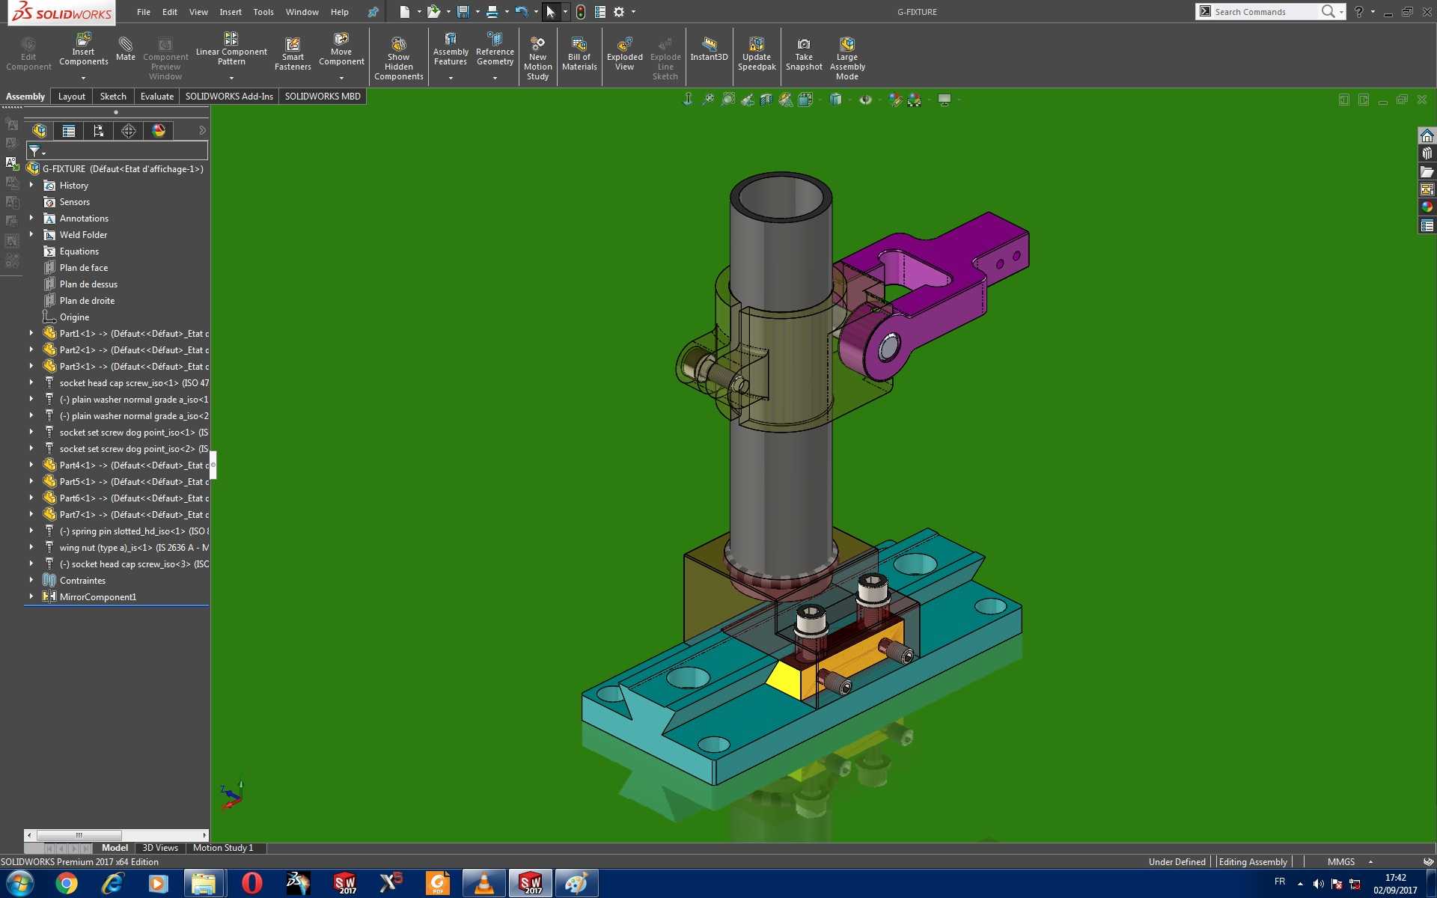
Task: Switch to the Layout tab
Action: click(x=72, y=97)
